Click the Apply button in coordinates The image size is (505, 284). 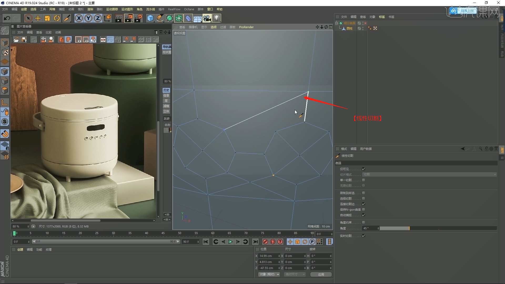click(321, 274)
